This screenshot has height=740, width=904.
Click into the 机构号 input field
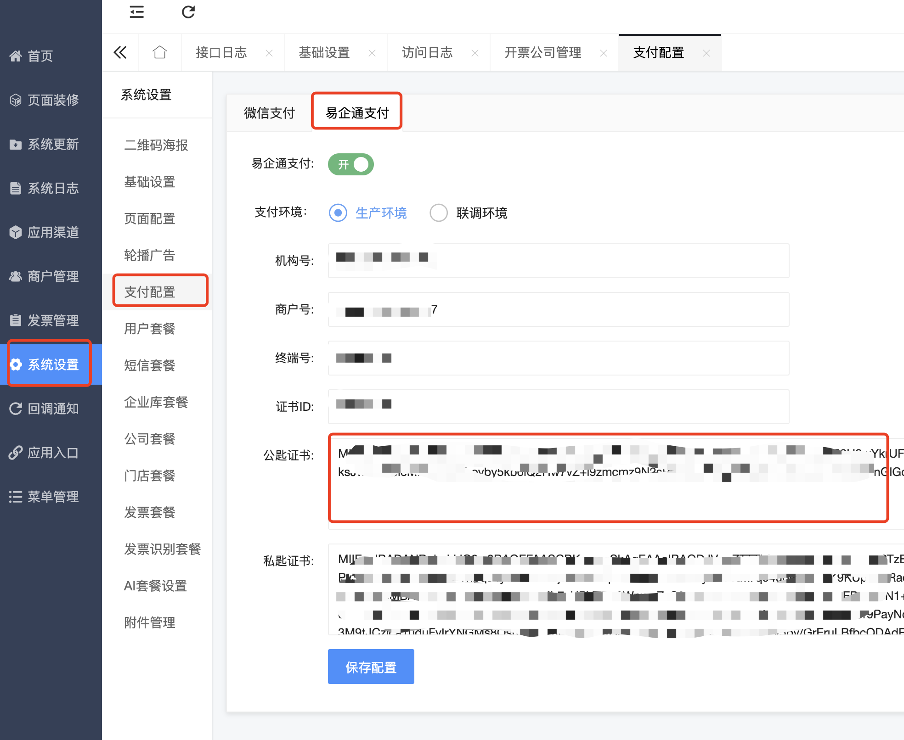pos(597,261)
